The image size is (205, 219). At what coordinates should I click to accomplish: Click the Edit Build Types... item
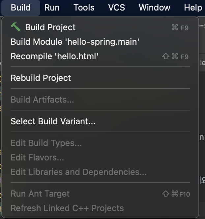pyautogui.click(x=100, y=143)
